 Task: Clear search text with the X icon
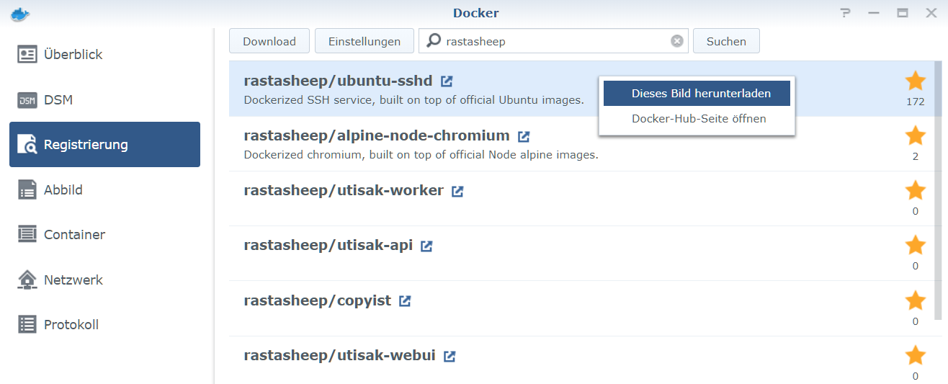point(677,41)
